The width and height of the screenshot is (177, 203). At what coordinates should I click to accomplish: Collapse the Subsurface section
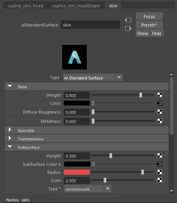pos(10,147)
